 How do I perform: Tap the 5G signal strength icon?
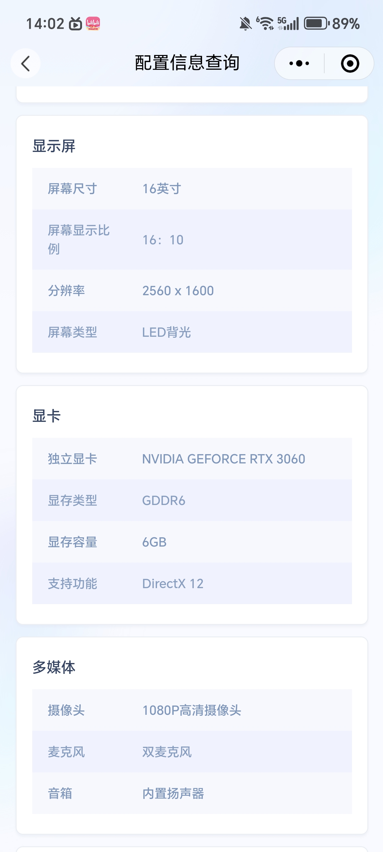pos(288,23)
